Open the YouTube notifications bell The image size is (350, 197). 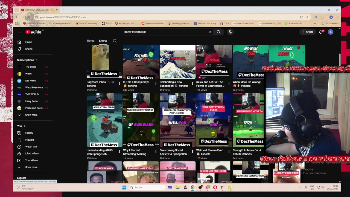click(321, 32)
